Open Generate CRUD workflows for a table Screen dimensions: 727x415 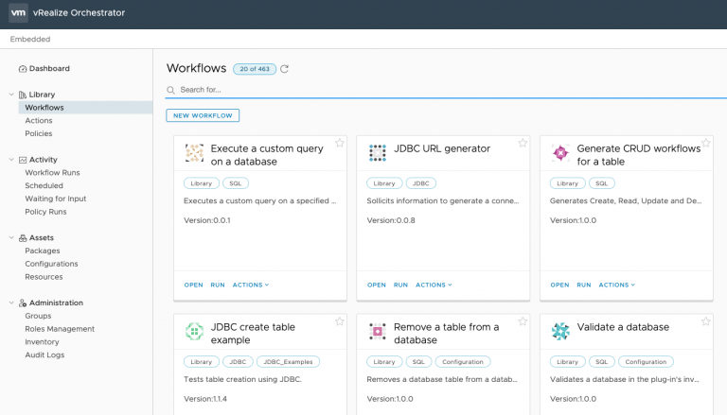(x=559, y=285)
